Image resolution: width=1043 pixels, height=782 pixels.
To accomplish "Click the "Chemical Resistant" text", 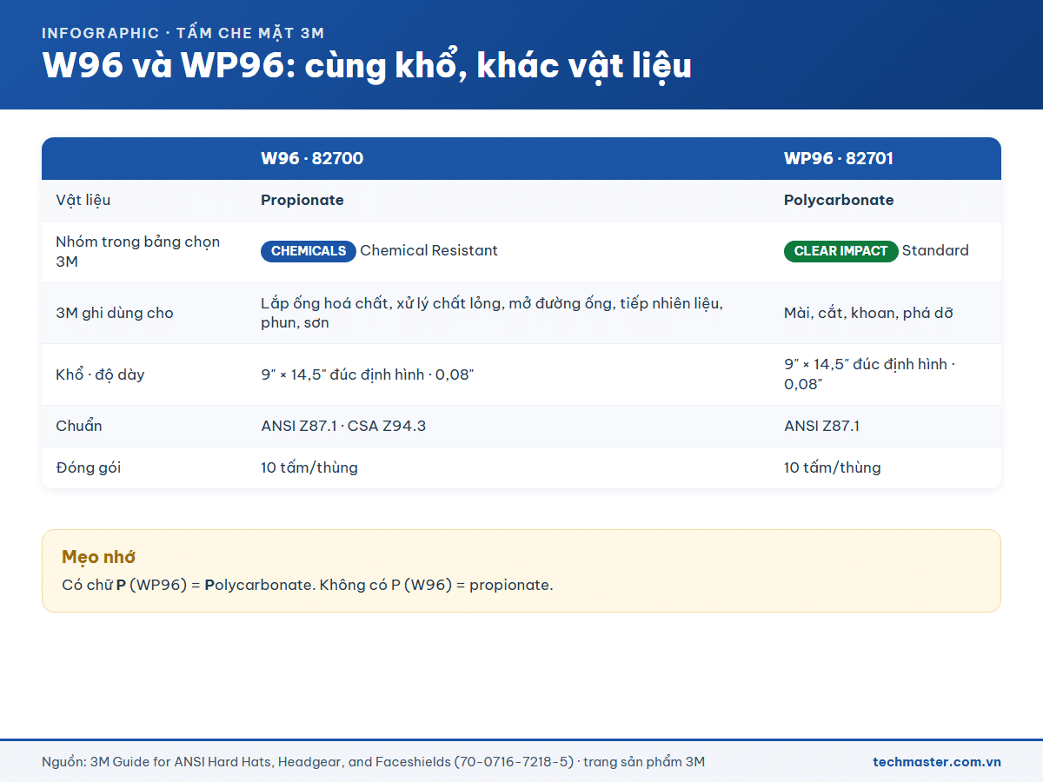I will [x=429, y=251].
